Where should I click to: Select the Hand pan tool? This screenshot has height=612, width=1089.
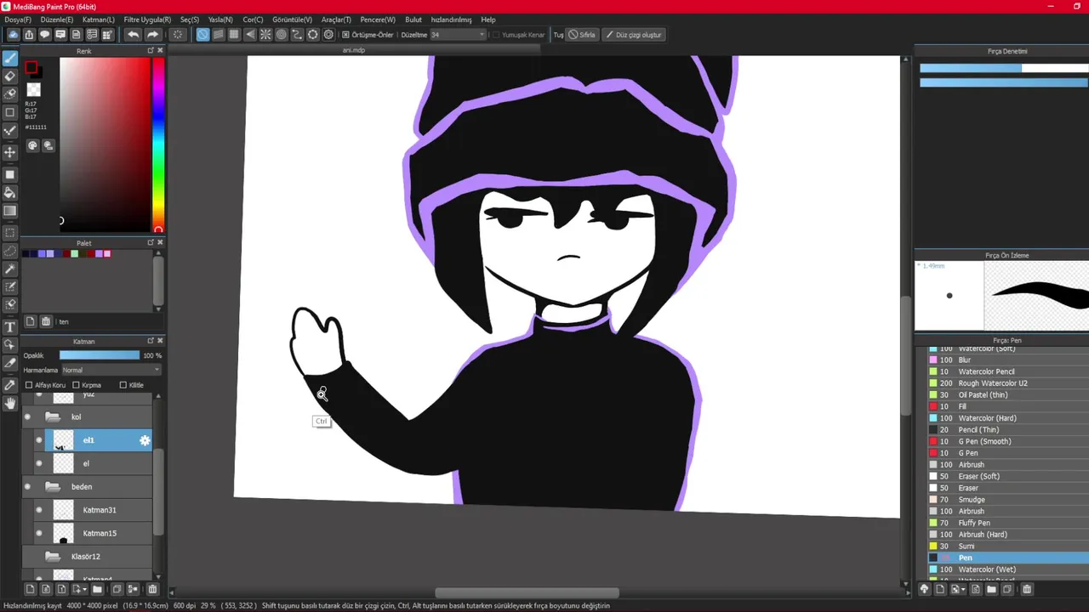click(x=10, y=403)
